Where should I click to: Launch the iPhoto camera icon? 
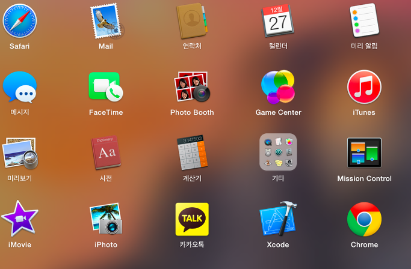[x=106, y=219]
